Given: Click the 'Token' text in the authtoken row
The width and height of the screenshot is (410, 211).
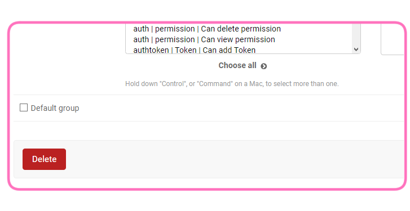Looking at the screenshot, I should [x=186, y=50].
